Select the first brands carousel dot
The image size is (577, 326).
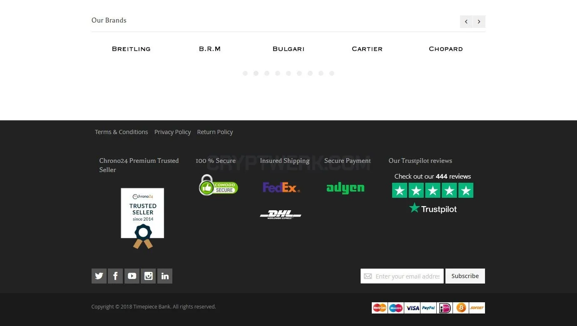click(245, 73)
